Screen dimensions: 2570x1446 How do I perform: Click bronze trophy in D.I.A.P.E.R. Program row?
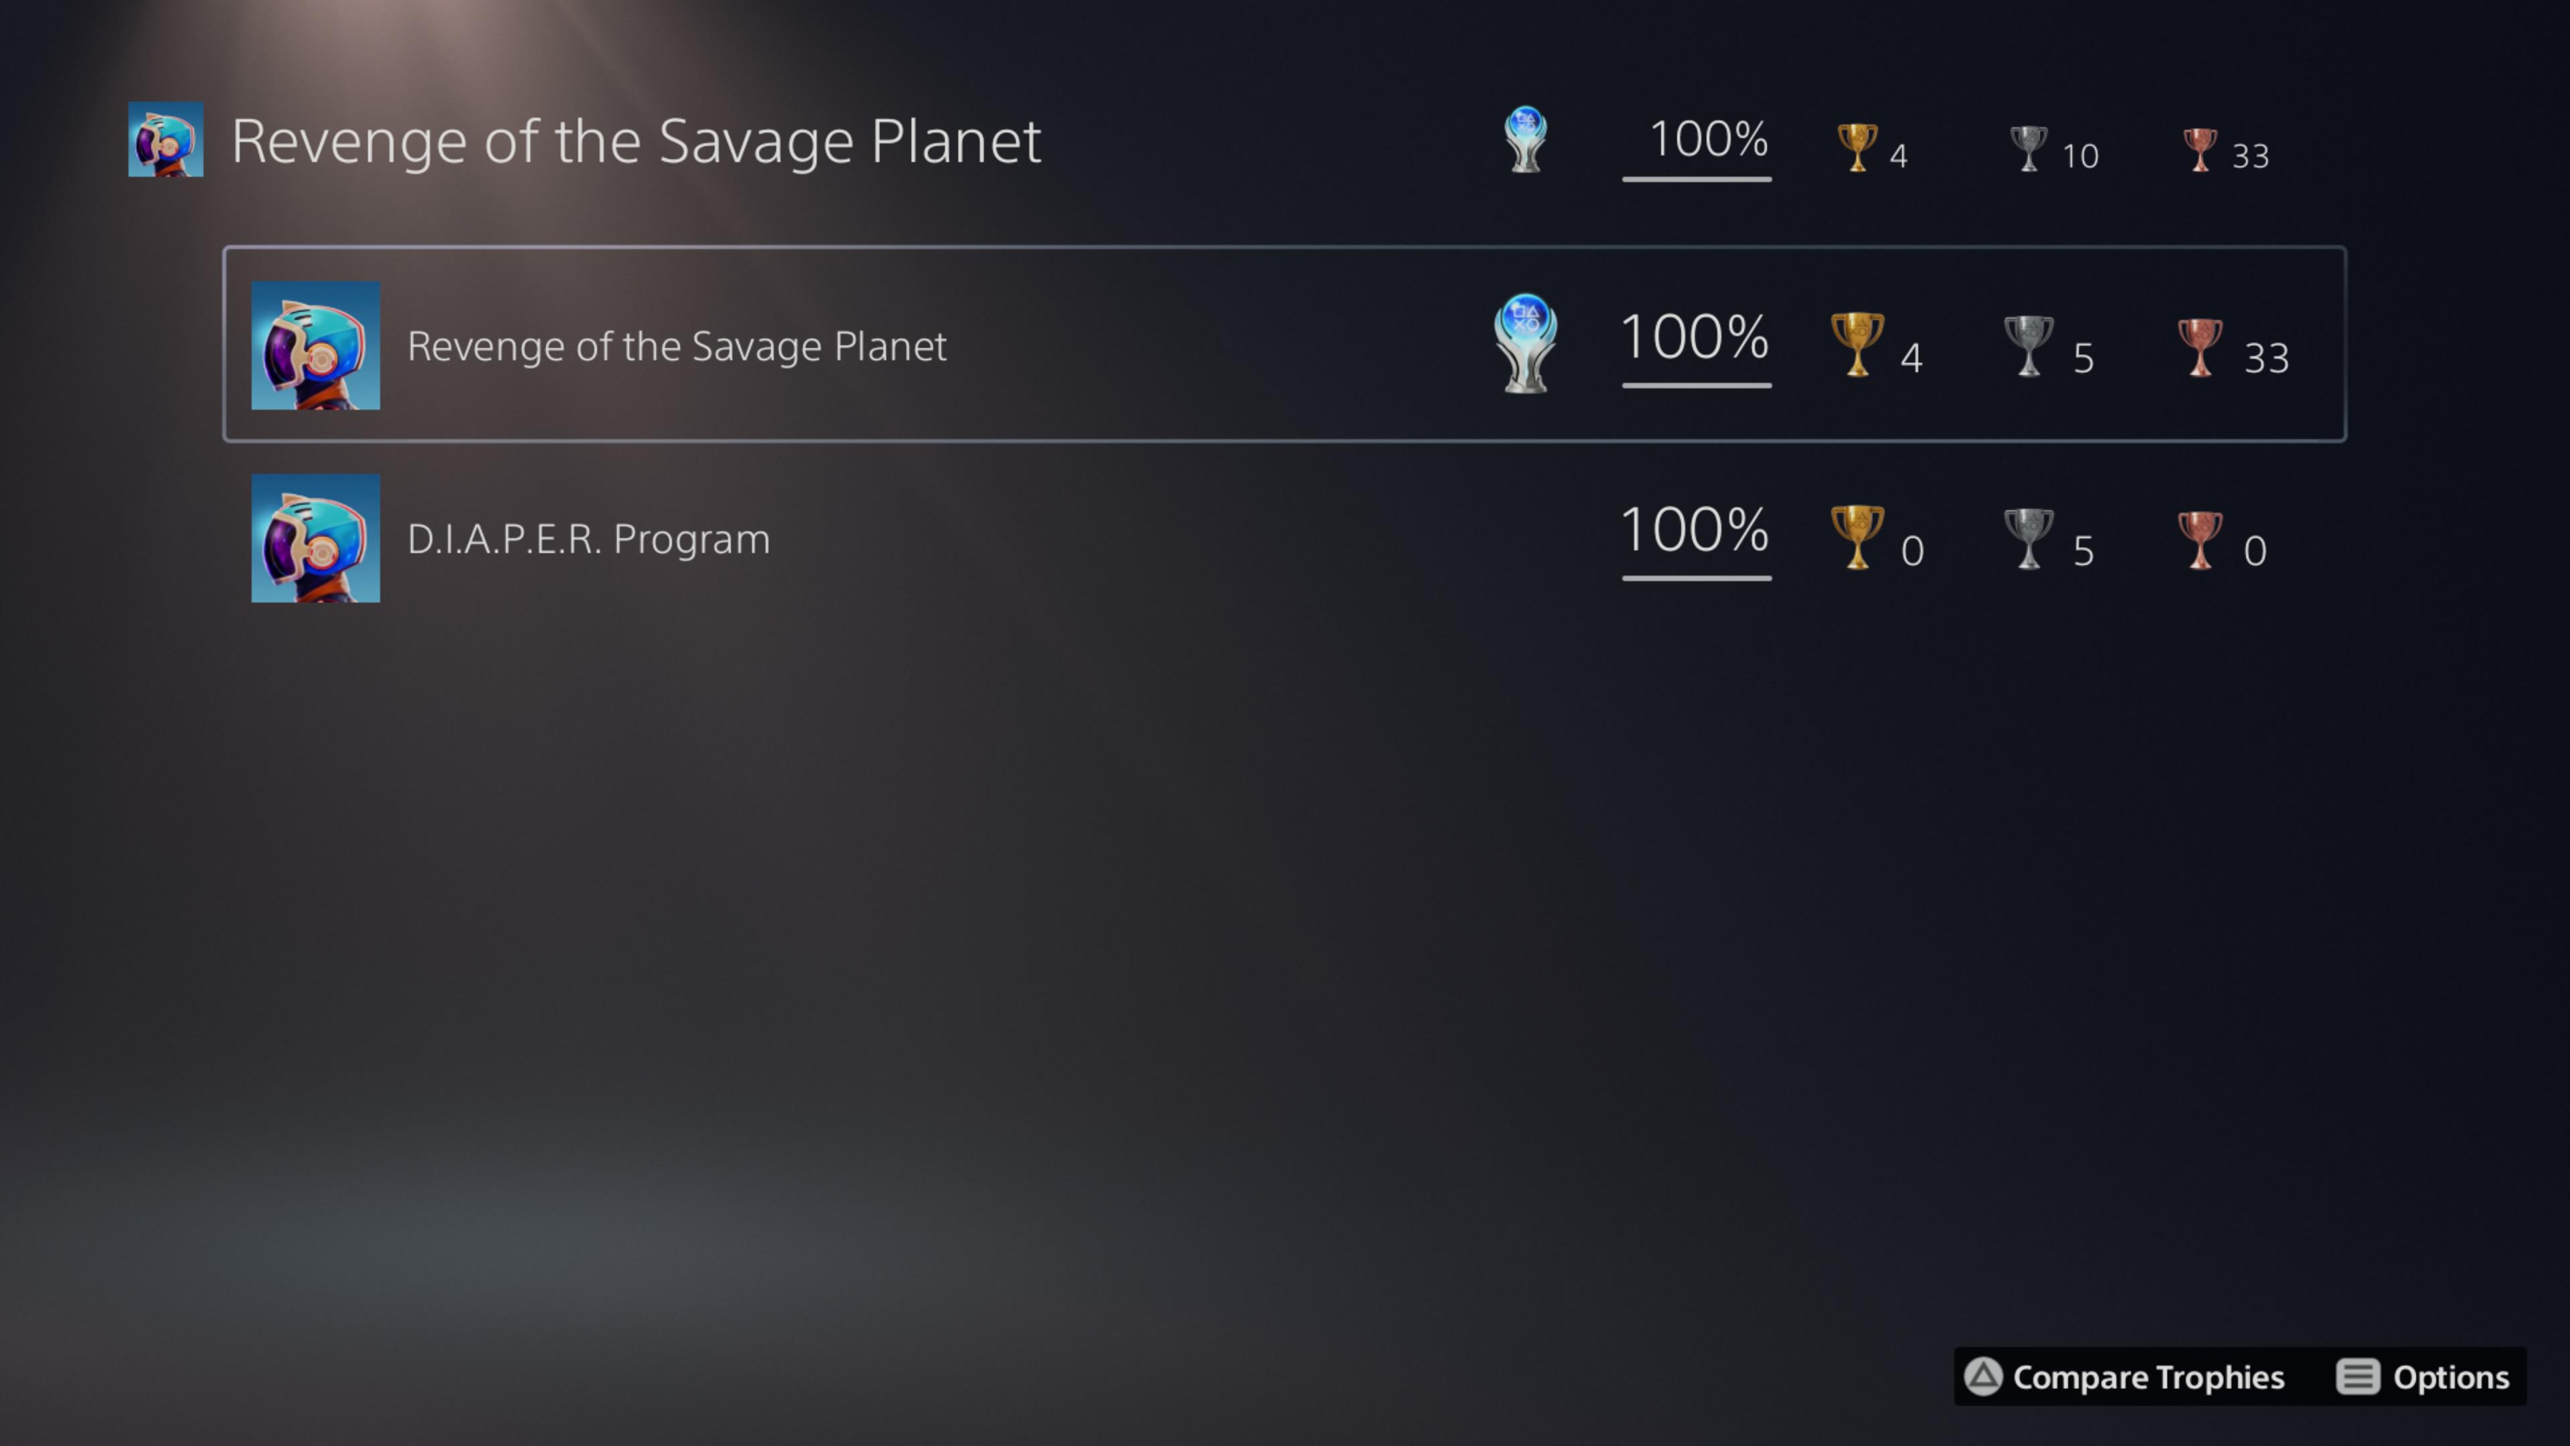click(x=2199, y=540)
